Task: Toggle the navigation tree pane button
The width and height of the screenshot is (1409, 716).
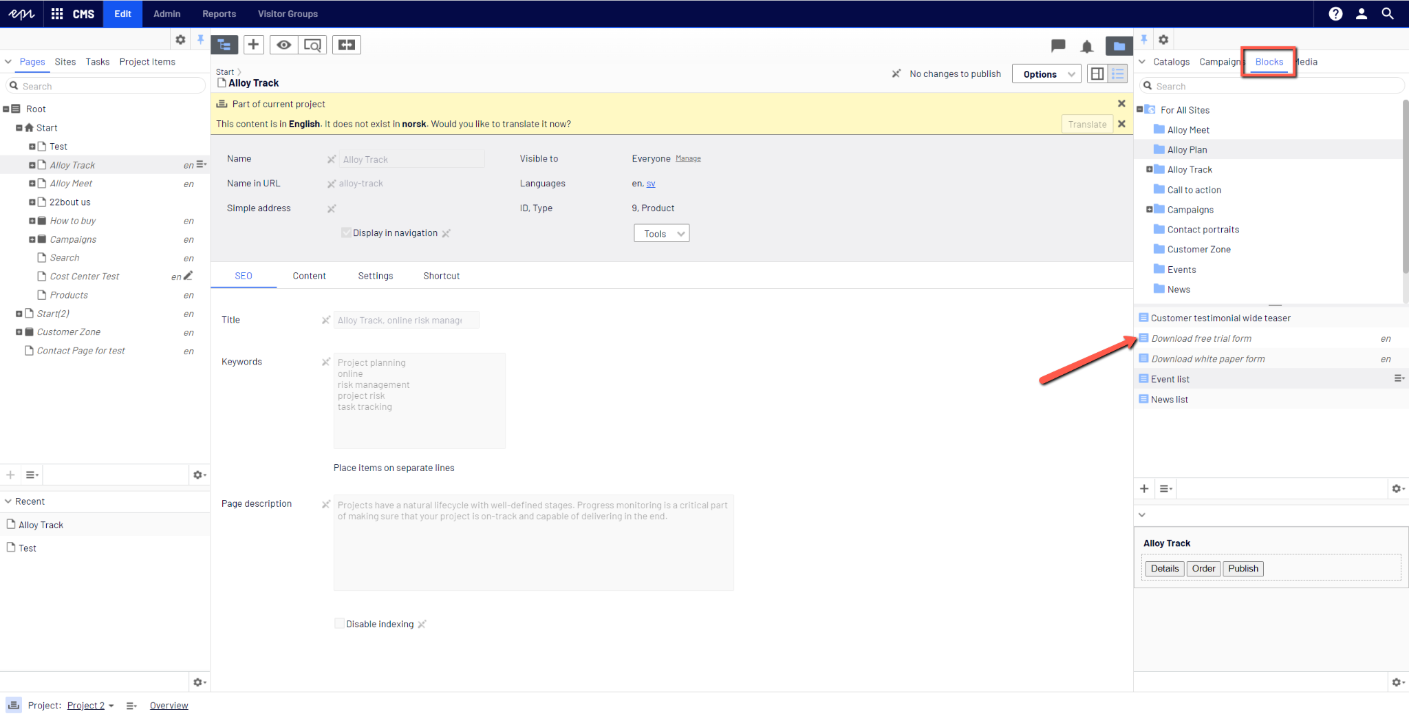Action: pyautogui.click(x=224, y=45)
